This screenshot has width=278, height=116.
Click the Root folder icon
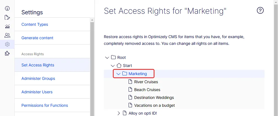tap(113, 57)
